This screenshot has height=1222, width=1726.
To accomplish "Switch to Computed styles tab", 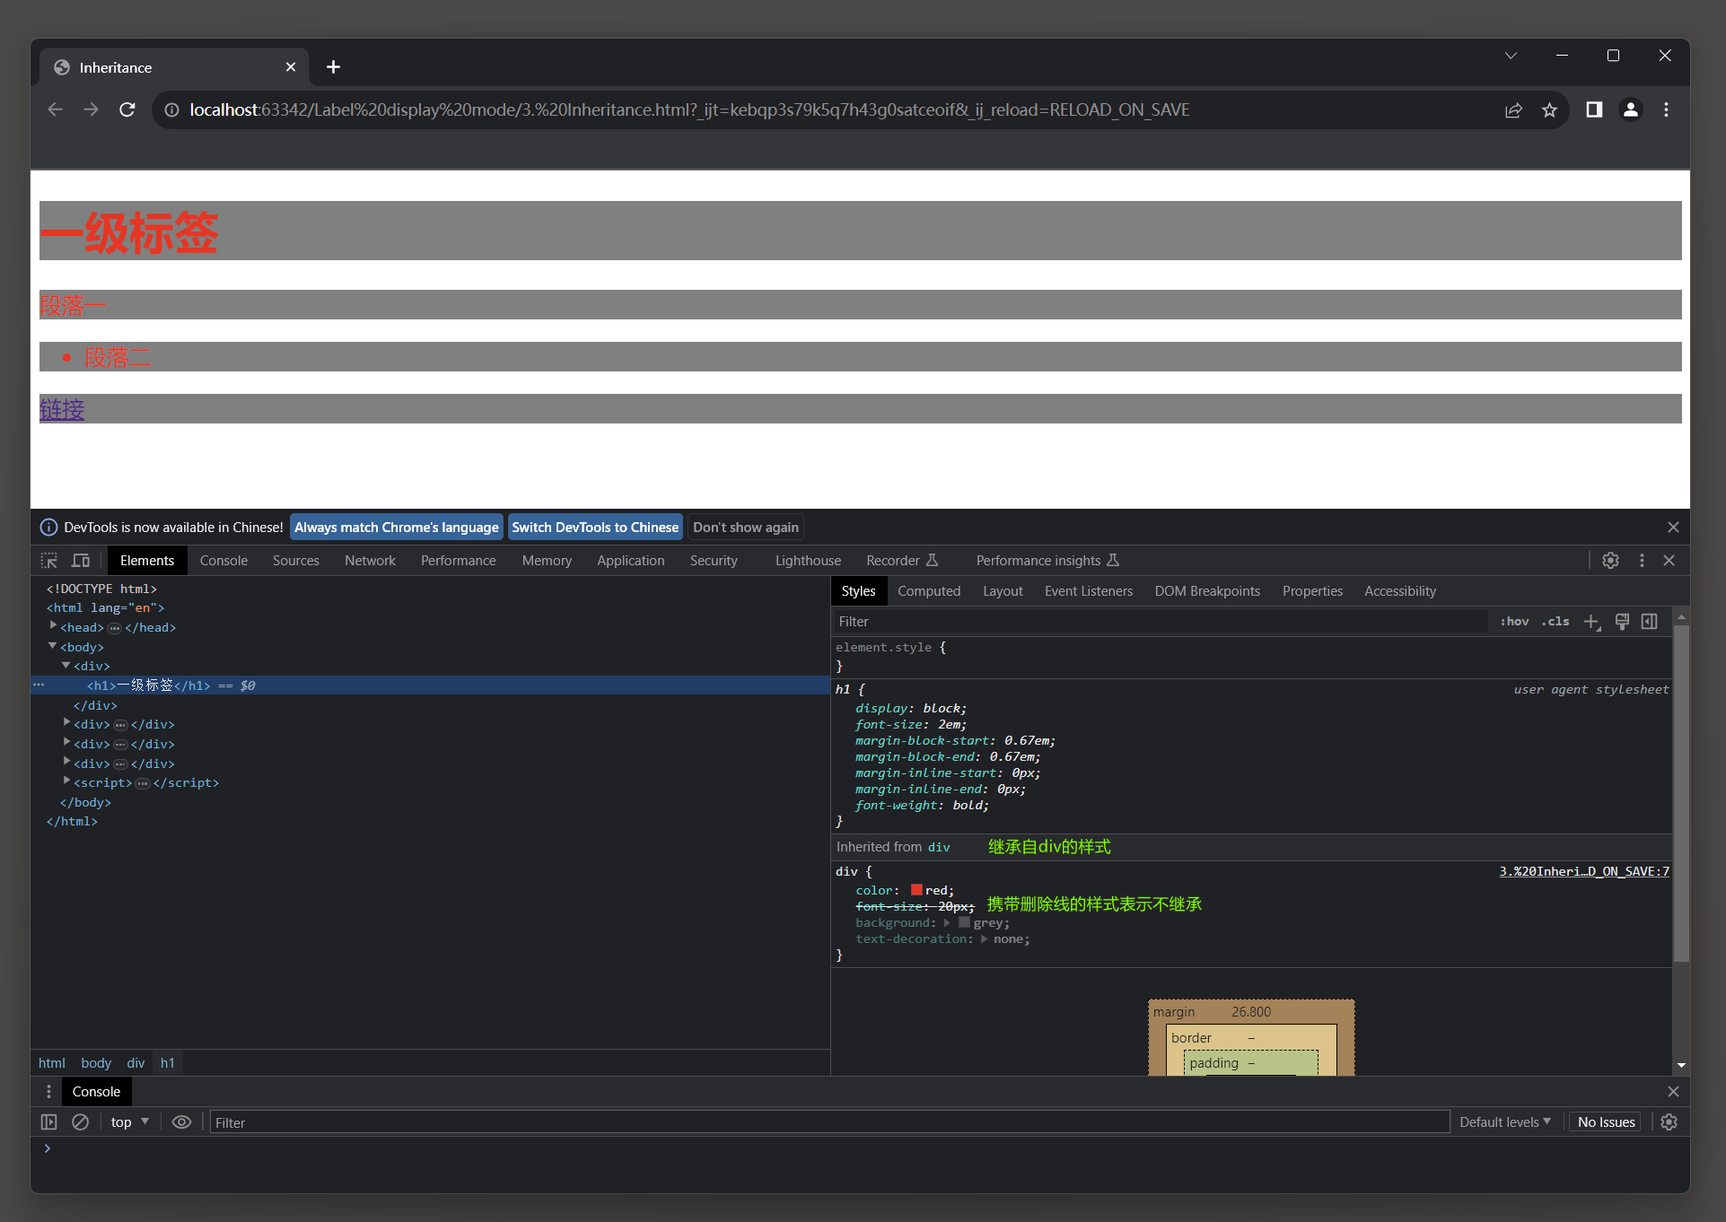I will [929, 591].
